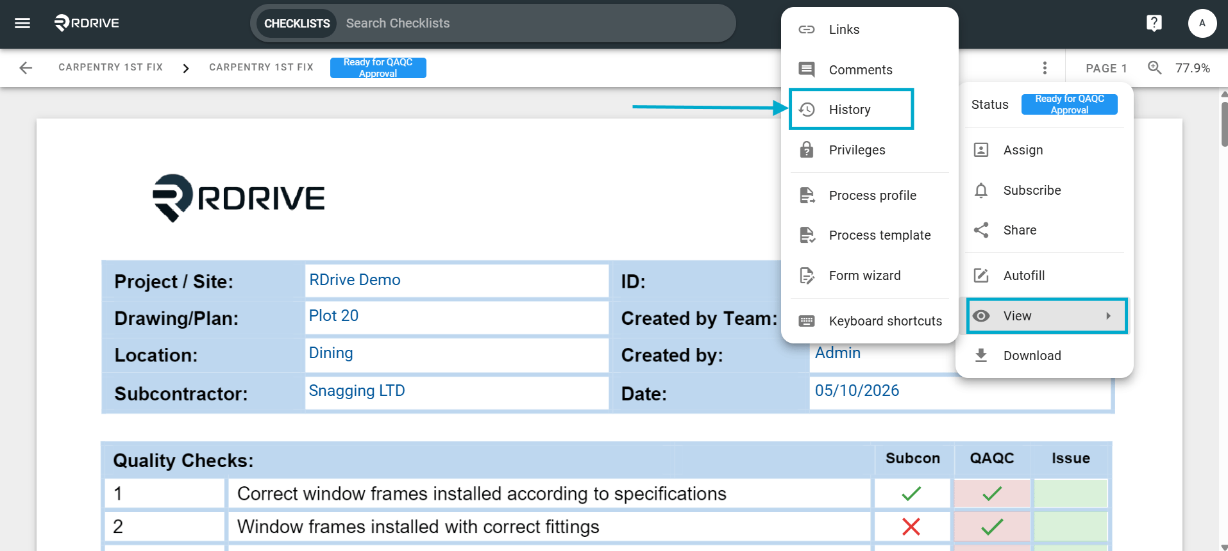Open the user avatar account menu
Image resolution: width=1228 pixels, height=551 pixels.
(1202, 23)
